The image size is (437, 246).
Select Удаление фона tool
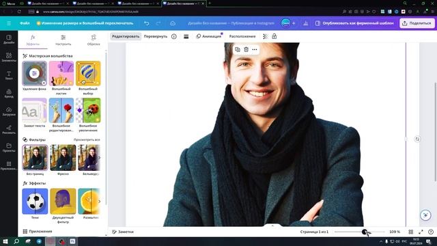(34, 73)
